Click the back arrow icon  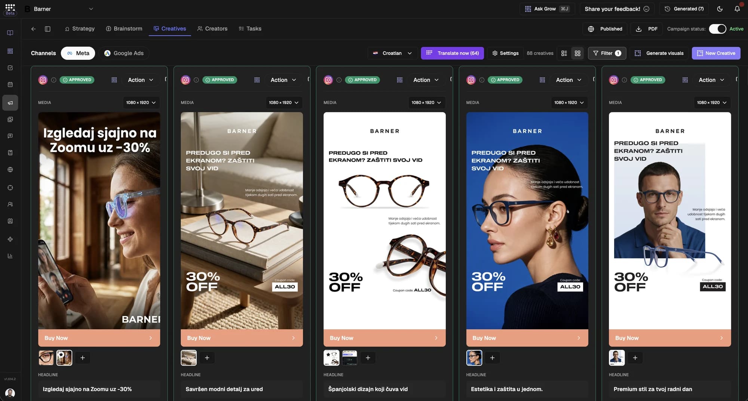point(33,29)
